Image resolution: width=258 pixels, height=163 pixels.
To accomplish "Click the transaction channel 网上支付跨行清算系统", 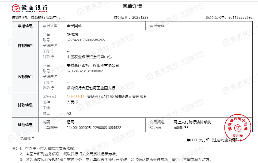I will 192,122.
